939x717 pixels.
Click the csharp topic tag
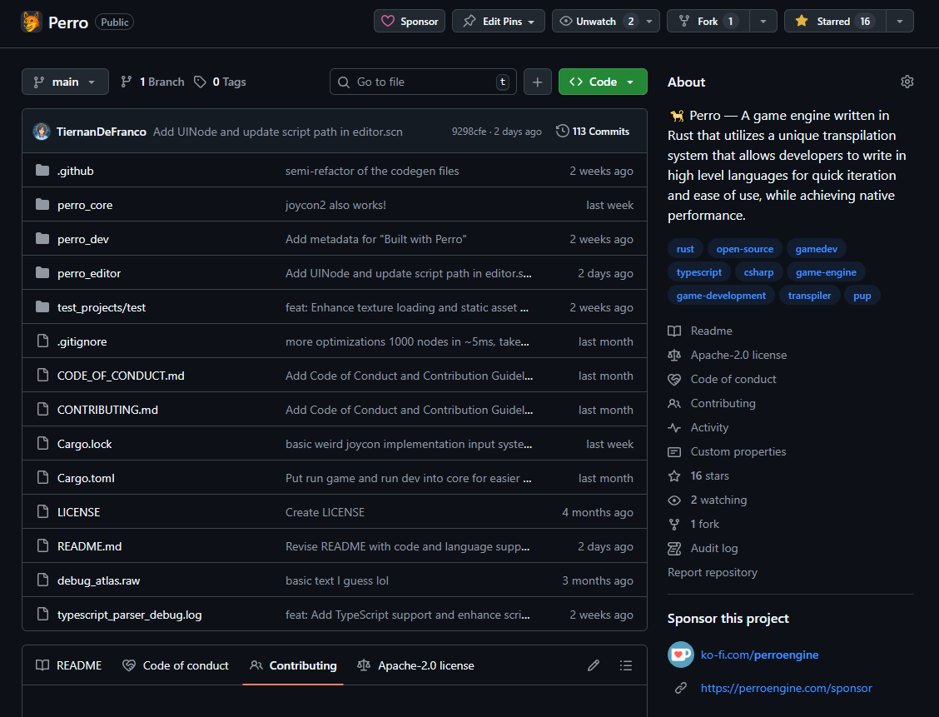point(758,272)
